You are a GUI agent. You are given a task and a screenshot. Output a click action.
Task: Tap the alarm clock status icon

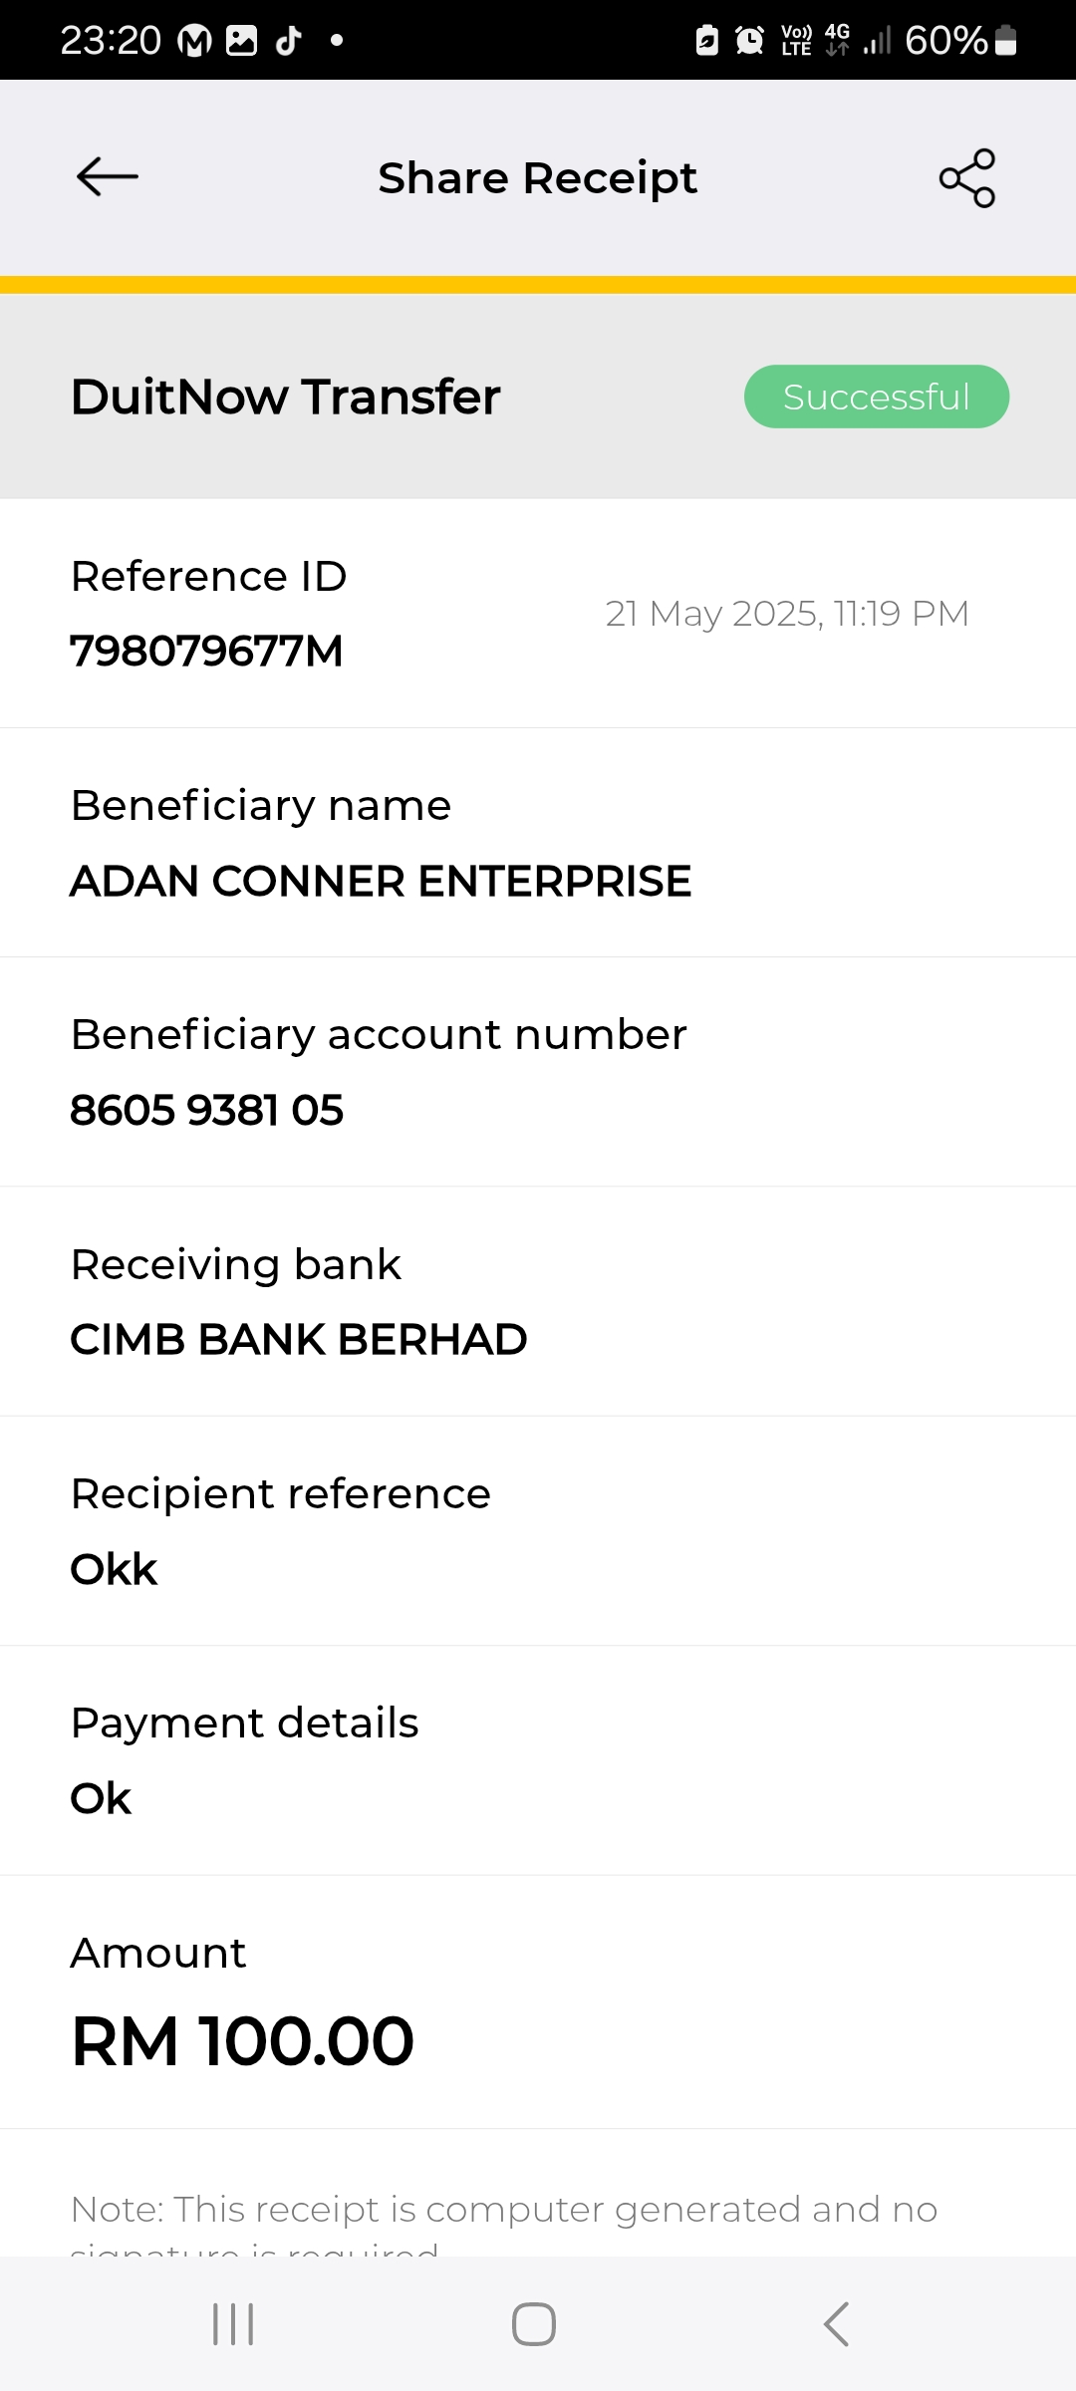point(749,40)
